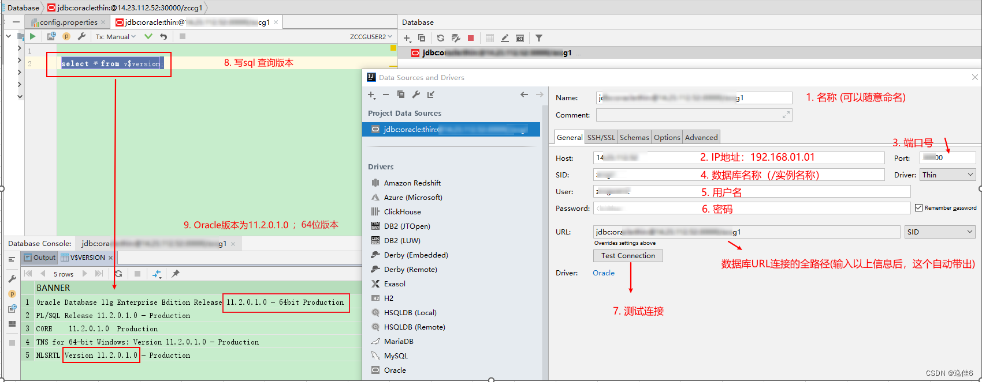The height and width of the screenshot is (382, 982).
Task: Pin the V$VERSION result tab
Action: pos(176,274)
